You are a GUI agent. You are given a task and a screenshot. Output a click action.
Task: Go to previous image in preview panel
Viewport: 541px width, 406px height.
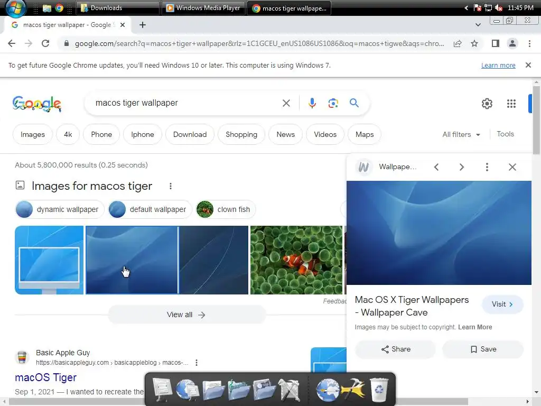(x=436, y=167)
